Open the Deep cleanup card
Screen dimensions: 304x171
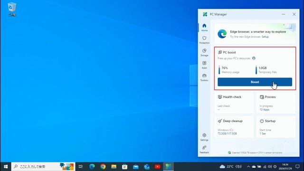(234, 127)
